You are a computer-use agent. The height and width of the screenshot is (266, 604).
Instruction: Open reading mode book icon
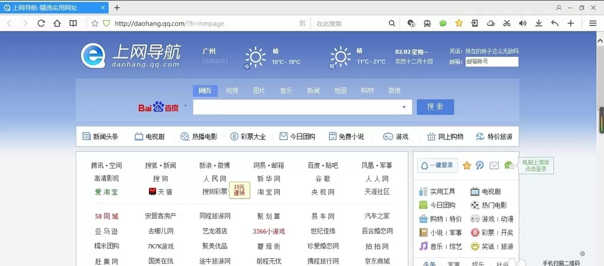pyautogui.click(x=73, y=24)
